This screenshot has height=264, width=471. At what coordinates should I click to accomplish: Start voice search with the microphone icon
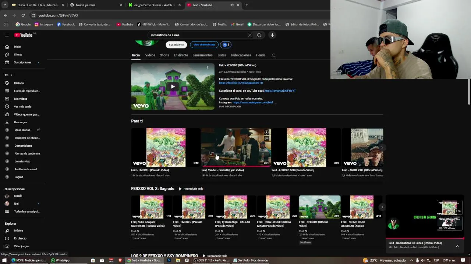[x=272, y=35]
